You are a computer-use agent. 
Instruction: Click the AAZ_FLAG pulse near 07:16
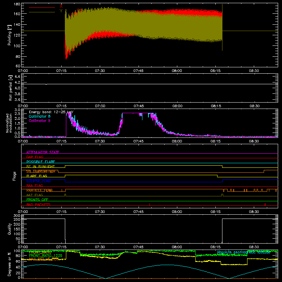tap(65, 195)
